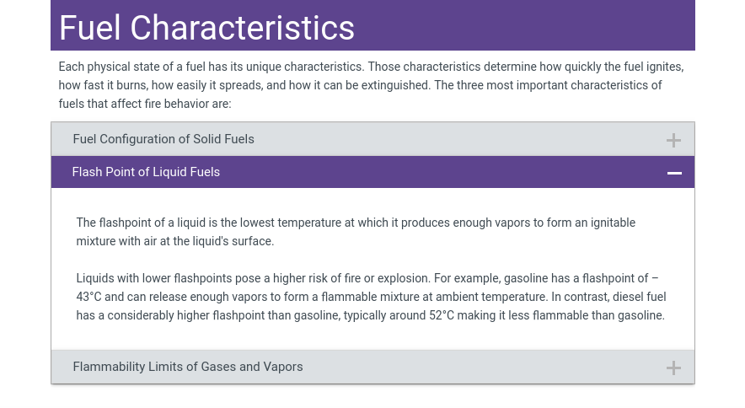745x408 pixels.
Task: Click the plus icon beside Fuel Configuration
Action: [x=673, y=140]
